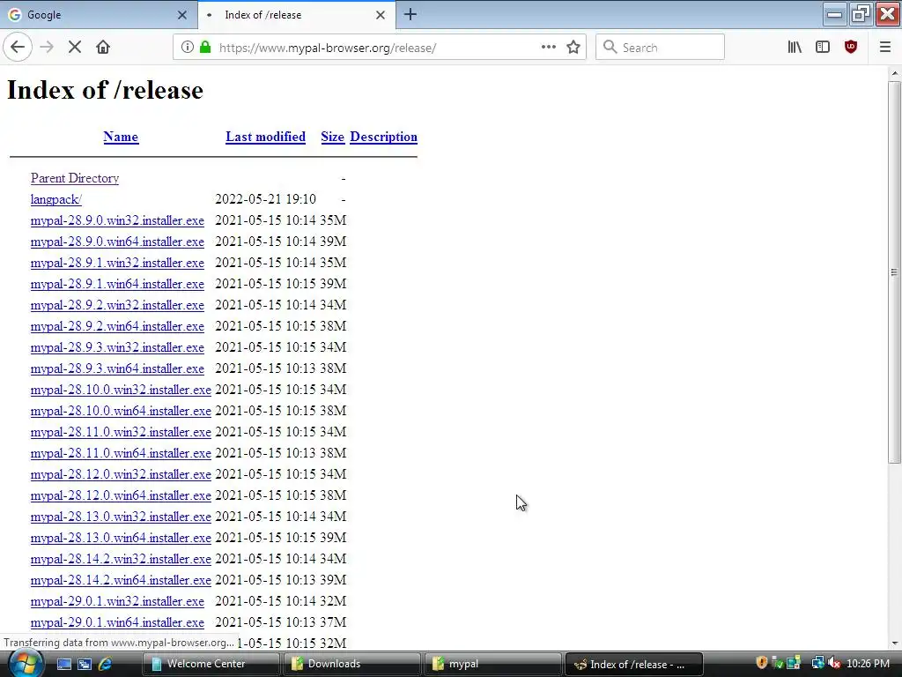Click Switch between windows quick launch icon
Screen dimensions: 902x677
85,664
